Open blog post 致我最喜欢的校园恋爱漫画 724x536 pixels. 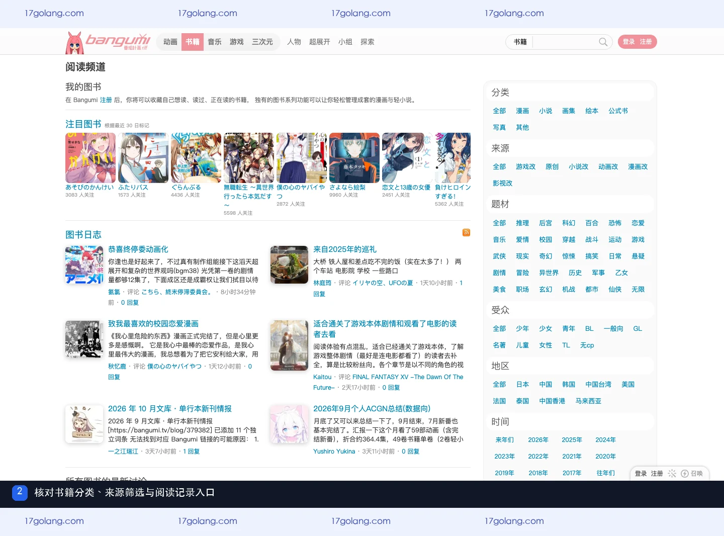[153, 324]
